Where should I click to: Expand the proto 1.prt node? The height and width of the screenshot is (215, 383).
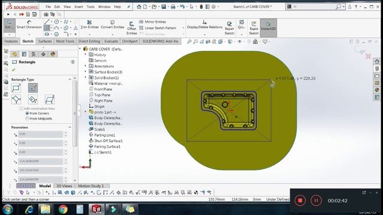(x=86, y=112)
